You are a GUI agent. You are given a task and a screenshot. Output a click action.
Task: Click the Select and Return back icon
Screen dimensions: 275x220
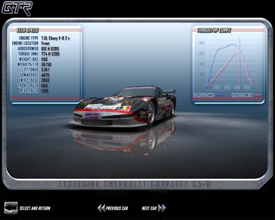click(11, 208)
